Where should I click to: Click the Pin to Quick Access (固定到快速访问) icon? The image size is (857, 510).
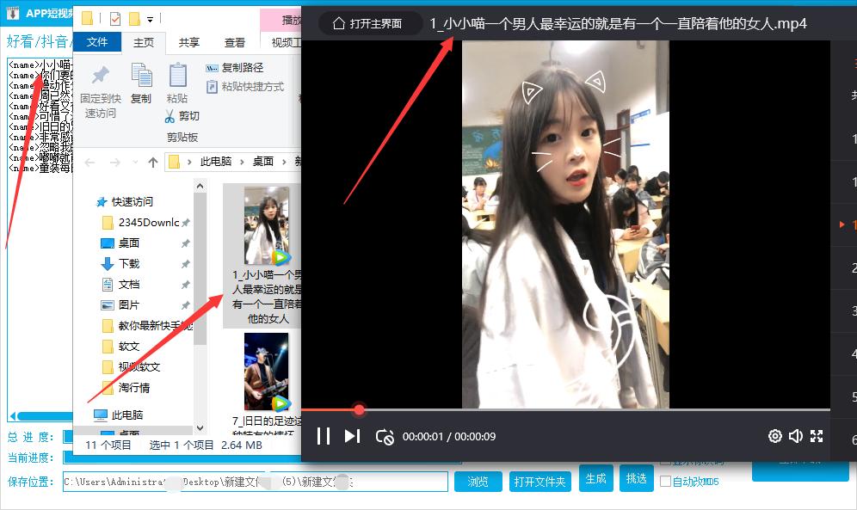pyautogui.click(x=101, y=76)
